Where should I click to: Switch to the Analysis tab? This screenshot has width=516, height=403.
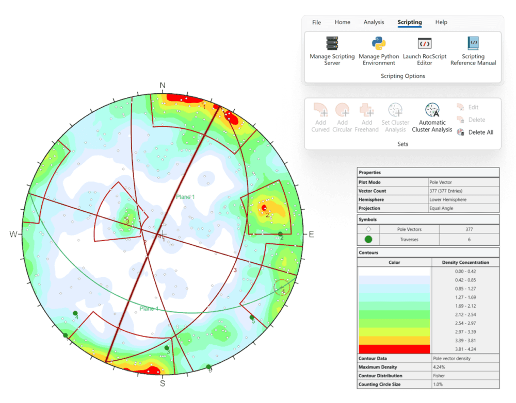click(x=374, y=22)
